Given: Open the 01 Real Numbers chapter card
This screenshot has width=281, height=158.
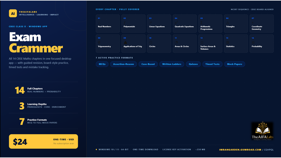Looking at the screenshot, I should tap(108, 24).
